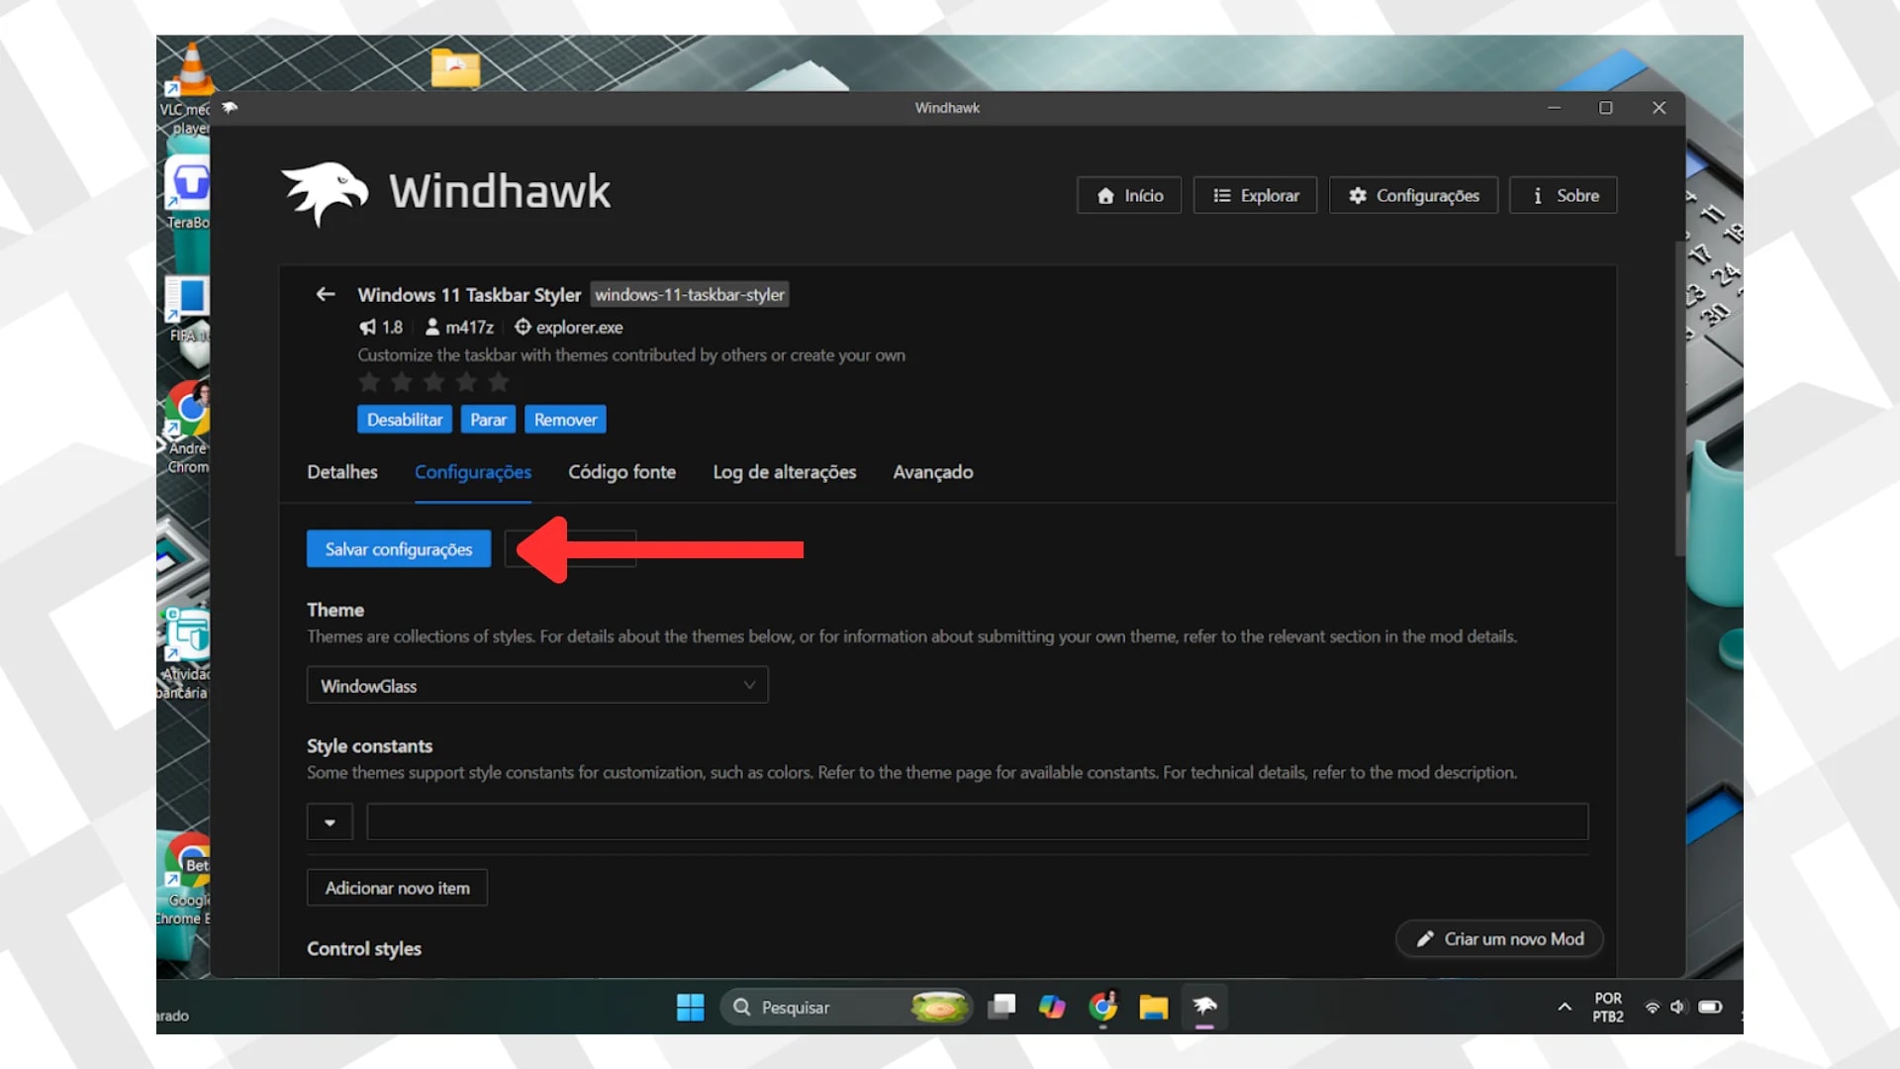Select the mod Configurações tab

tap(473, 472)
